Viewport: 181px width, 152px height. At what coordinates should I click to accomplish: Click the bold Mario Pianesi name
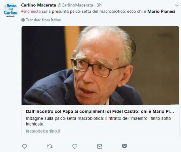(161, 11)
